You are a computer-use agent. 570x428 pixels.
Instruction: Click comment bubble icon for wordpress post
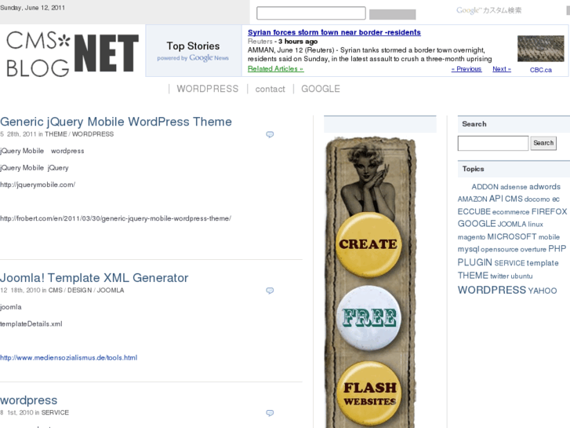[270, 413]
